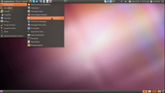Launch GLX-Dock (Cairo-Dock with OpenGL)
165x93 pixels.
coord(45,18)
